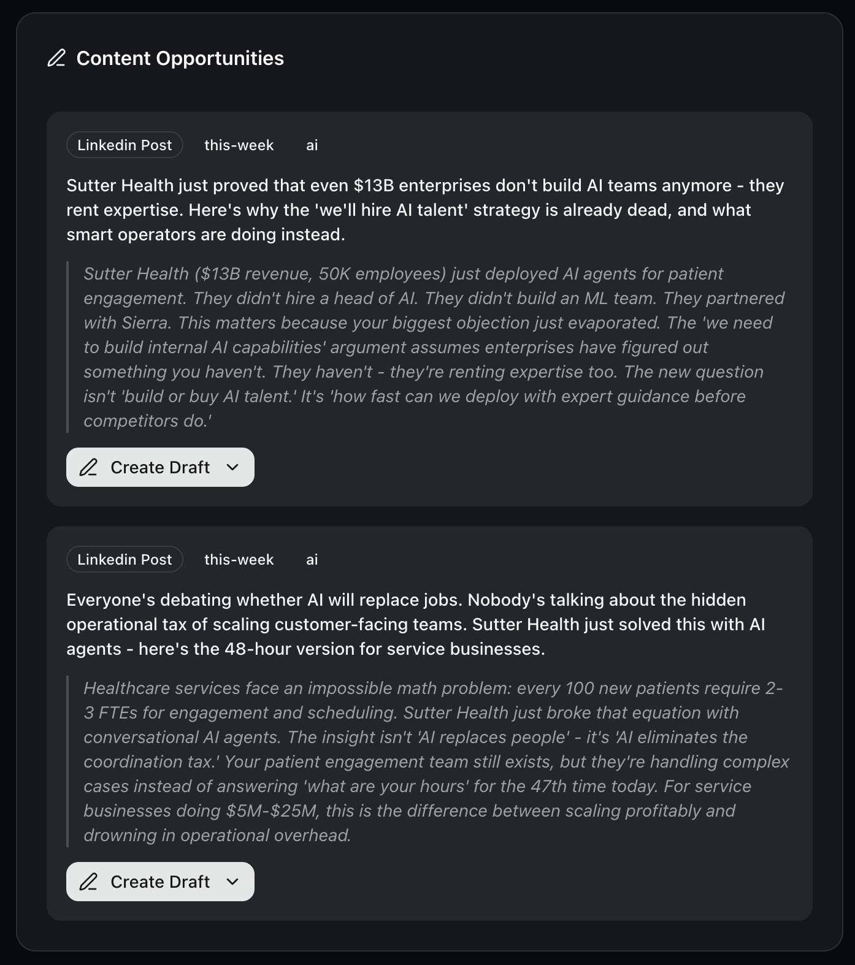The width and height of the screenshot is (855, 965).
Task: Expand the chevron next to the first Create Draft
Action: (233, 467)
